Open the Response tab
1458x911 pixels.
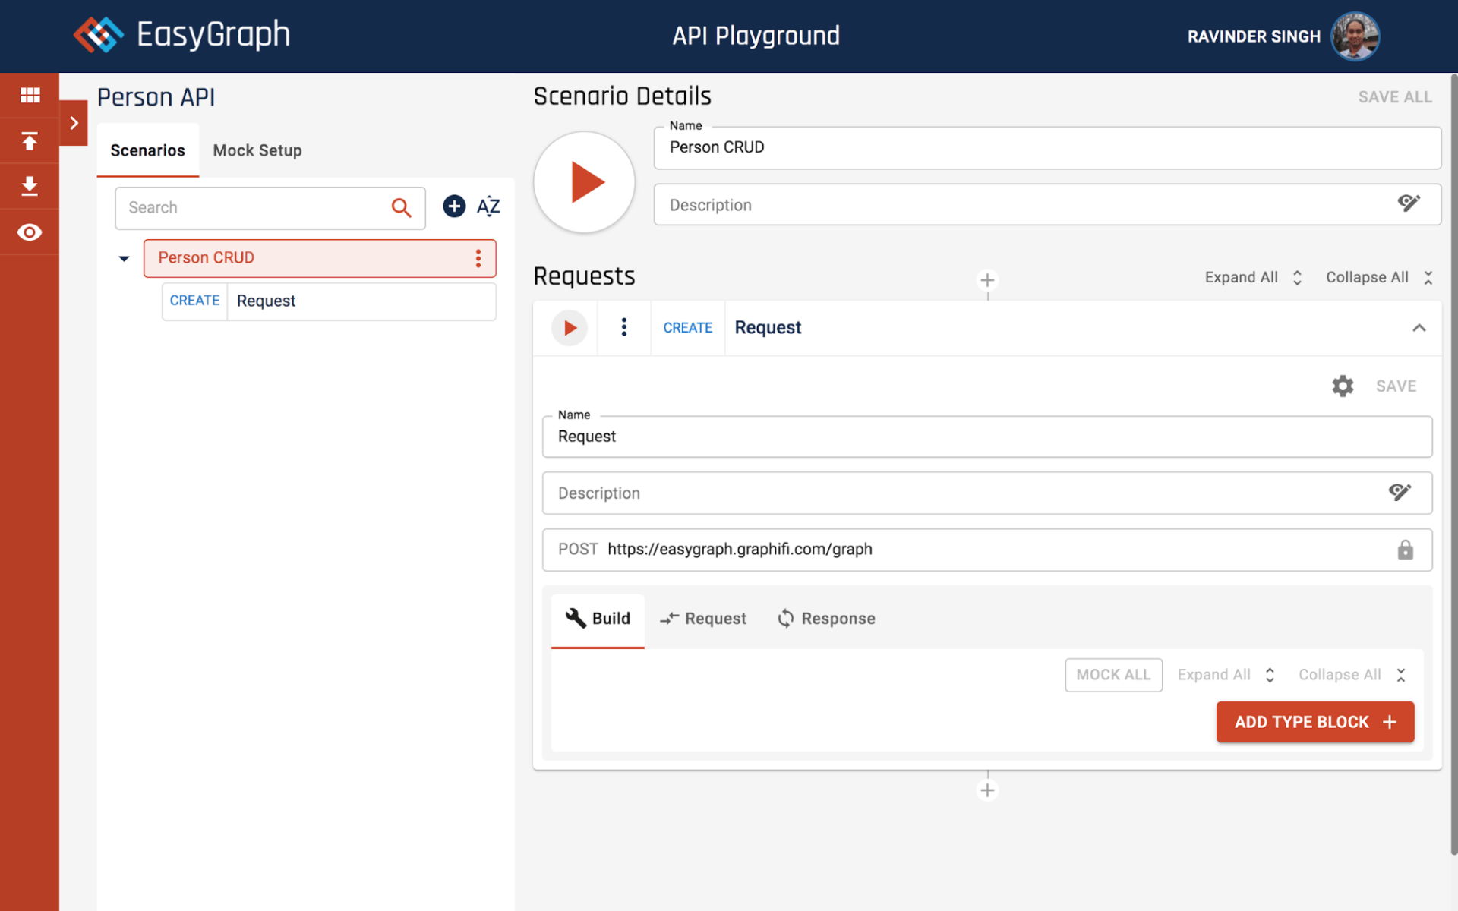coord(826,619)
